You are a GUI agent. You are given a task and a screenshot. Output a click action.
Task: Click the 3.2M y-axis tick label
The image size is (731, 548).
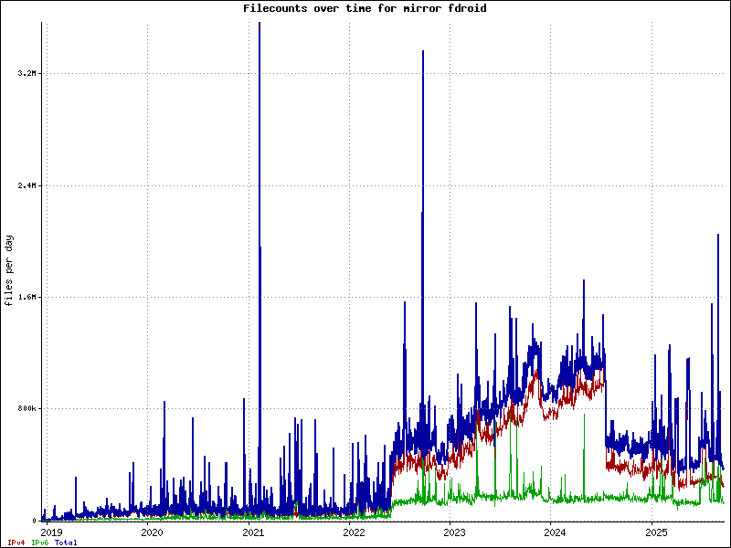27,73
